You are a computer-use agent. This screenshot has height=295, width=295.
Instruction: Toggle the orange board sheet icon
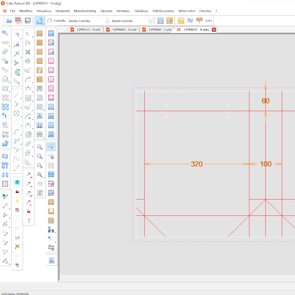click(x=181, y=21)
